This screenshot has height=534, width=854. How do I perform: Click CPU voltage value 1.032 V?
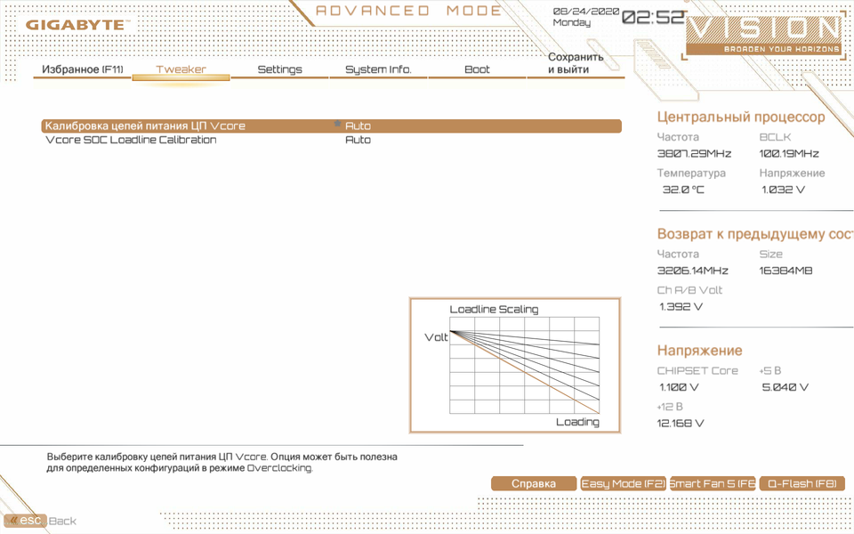(x=783, y=190)
